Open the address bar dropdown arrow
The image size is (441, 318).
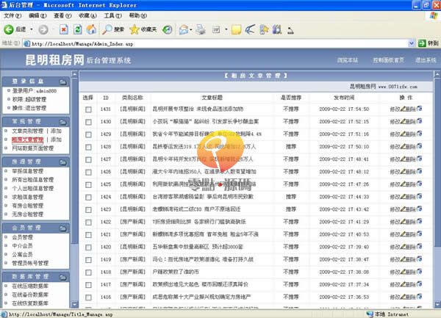pos(411,43)
